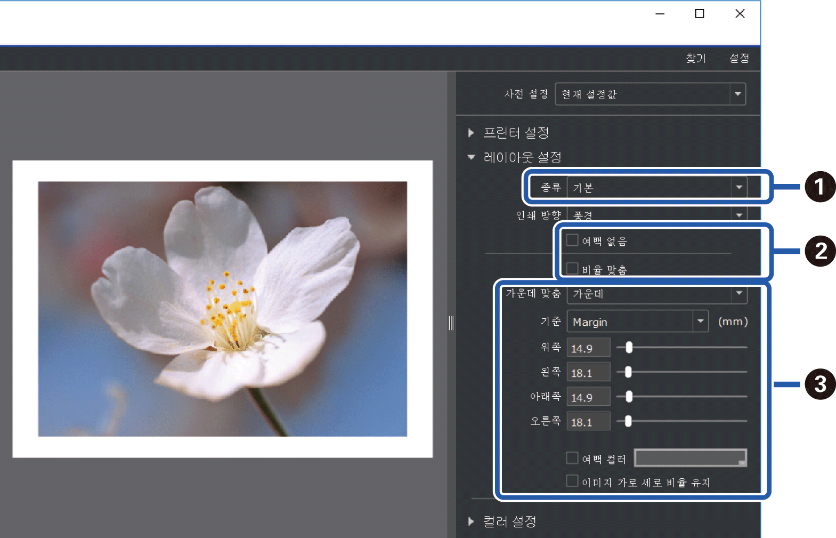
Task: Enable the 여백 없음 checkbox
Action: (x=572, y=240)
